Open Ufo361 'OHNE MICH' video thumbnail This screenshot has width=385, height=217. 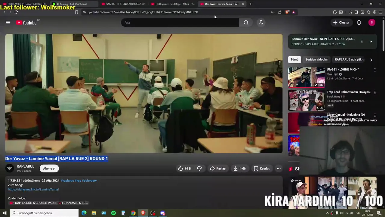pyautogui.click(x=306, y=77)
